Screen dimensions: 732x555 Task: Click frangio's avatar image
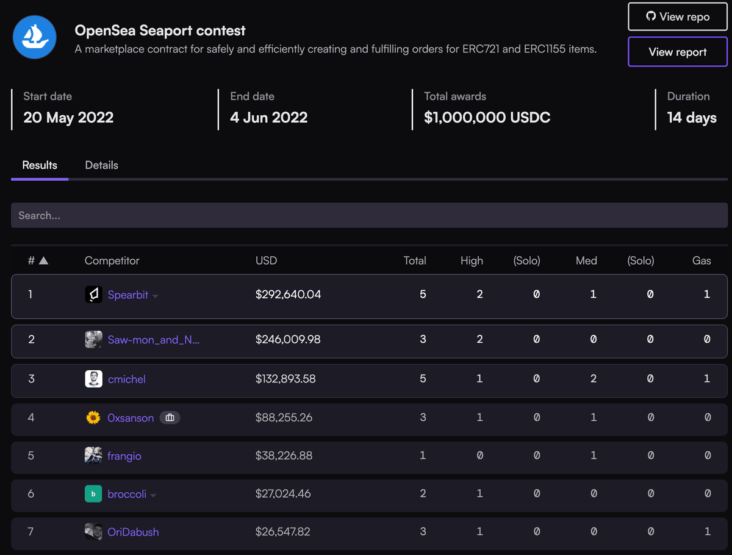coord(93,456)
